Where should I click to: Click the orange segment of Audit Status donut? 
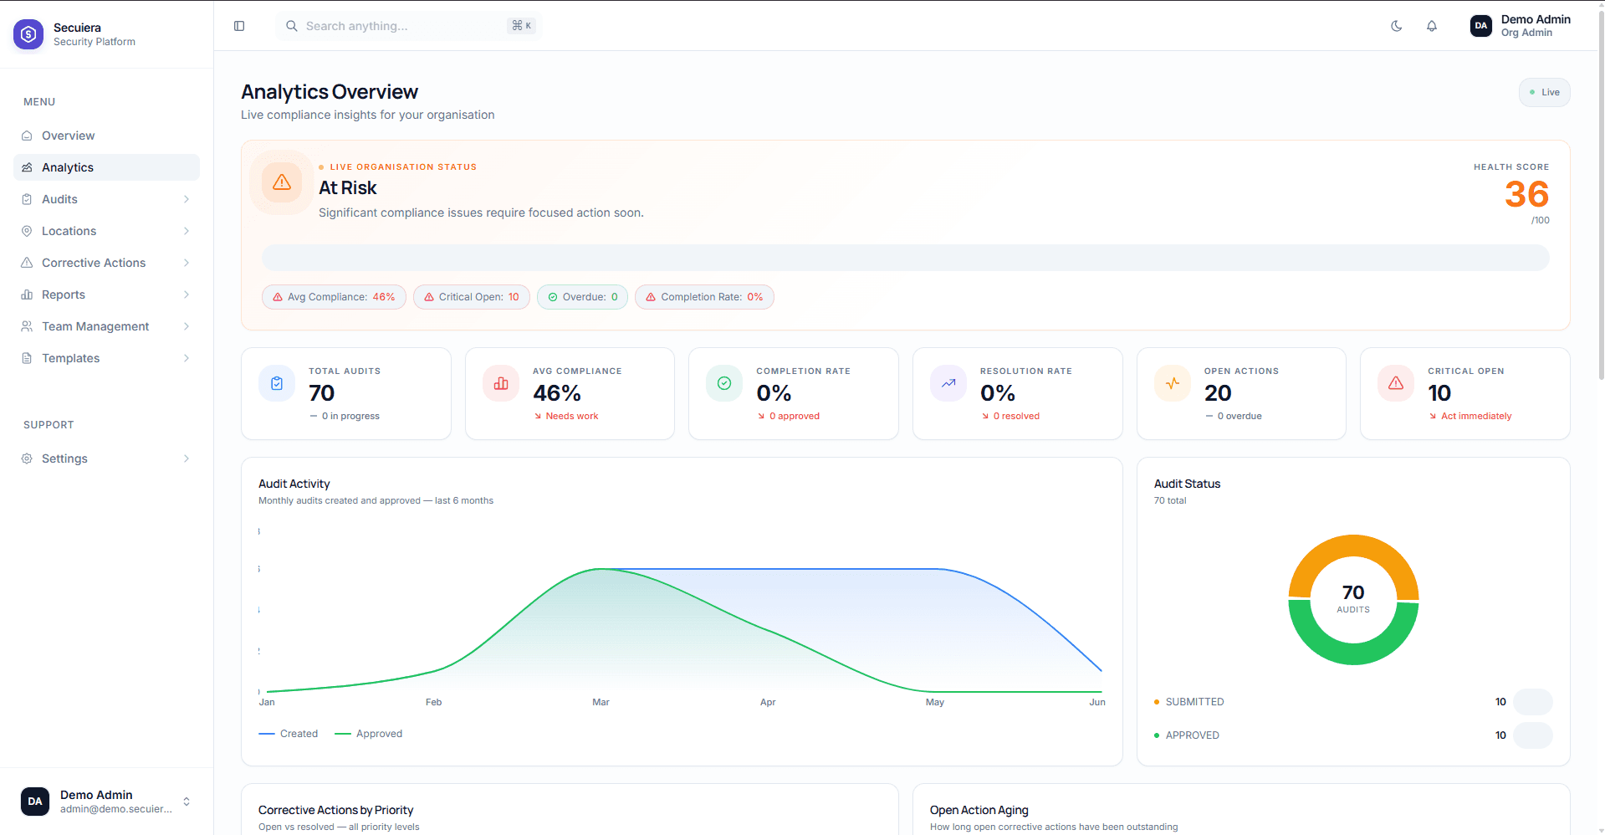1353,546
